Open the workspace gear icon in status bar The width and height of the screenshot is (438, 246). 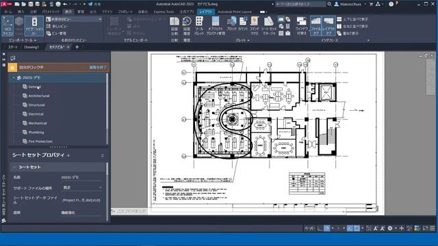(390, 228)
